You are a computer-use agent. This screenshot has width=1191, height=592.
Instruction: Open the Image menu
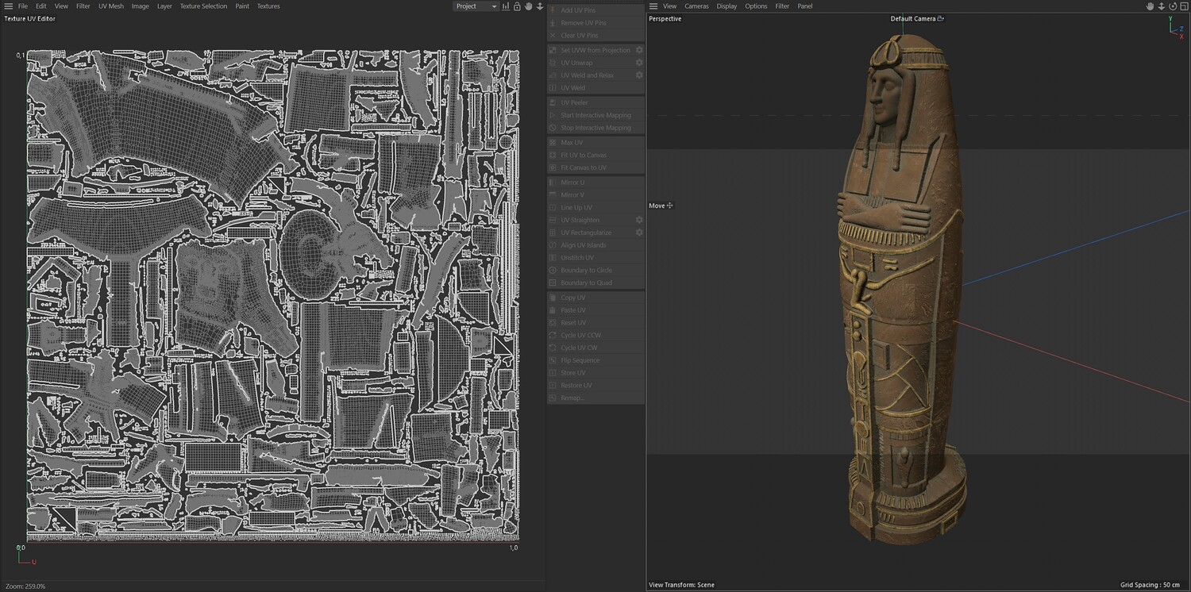(141, 6)
